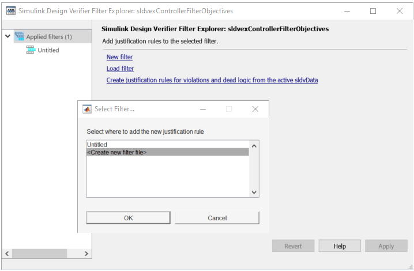The image size is (414, 271).
Task: Close the Select Filter dialog
Action: (x=255, y=109)
